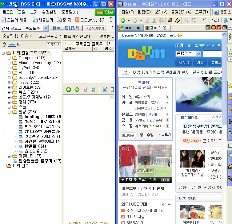Screen dimensions: 232x224
Task: Expand the Travel (322) folder
Action: click(9, 83)
